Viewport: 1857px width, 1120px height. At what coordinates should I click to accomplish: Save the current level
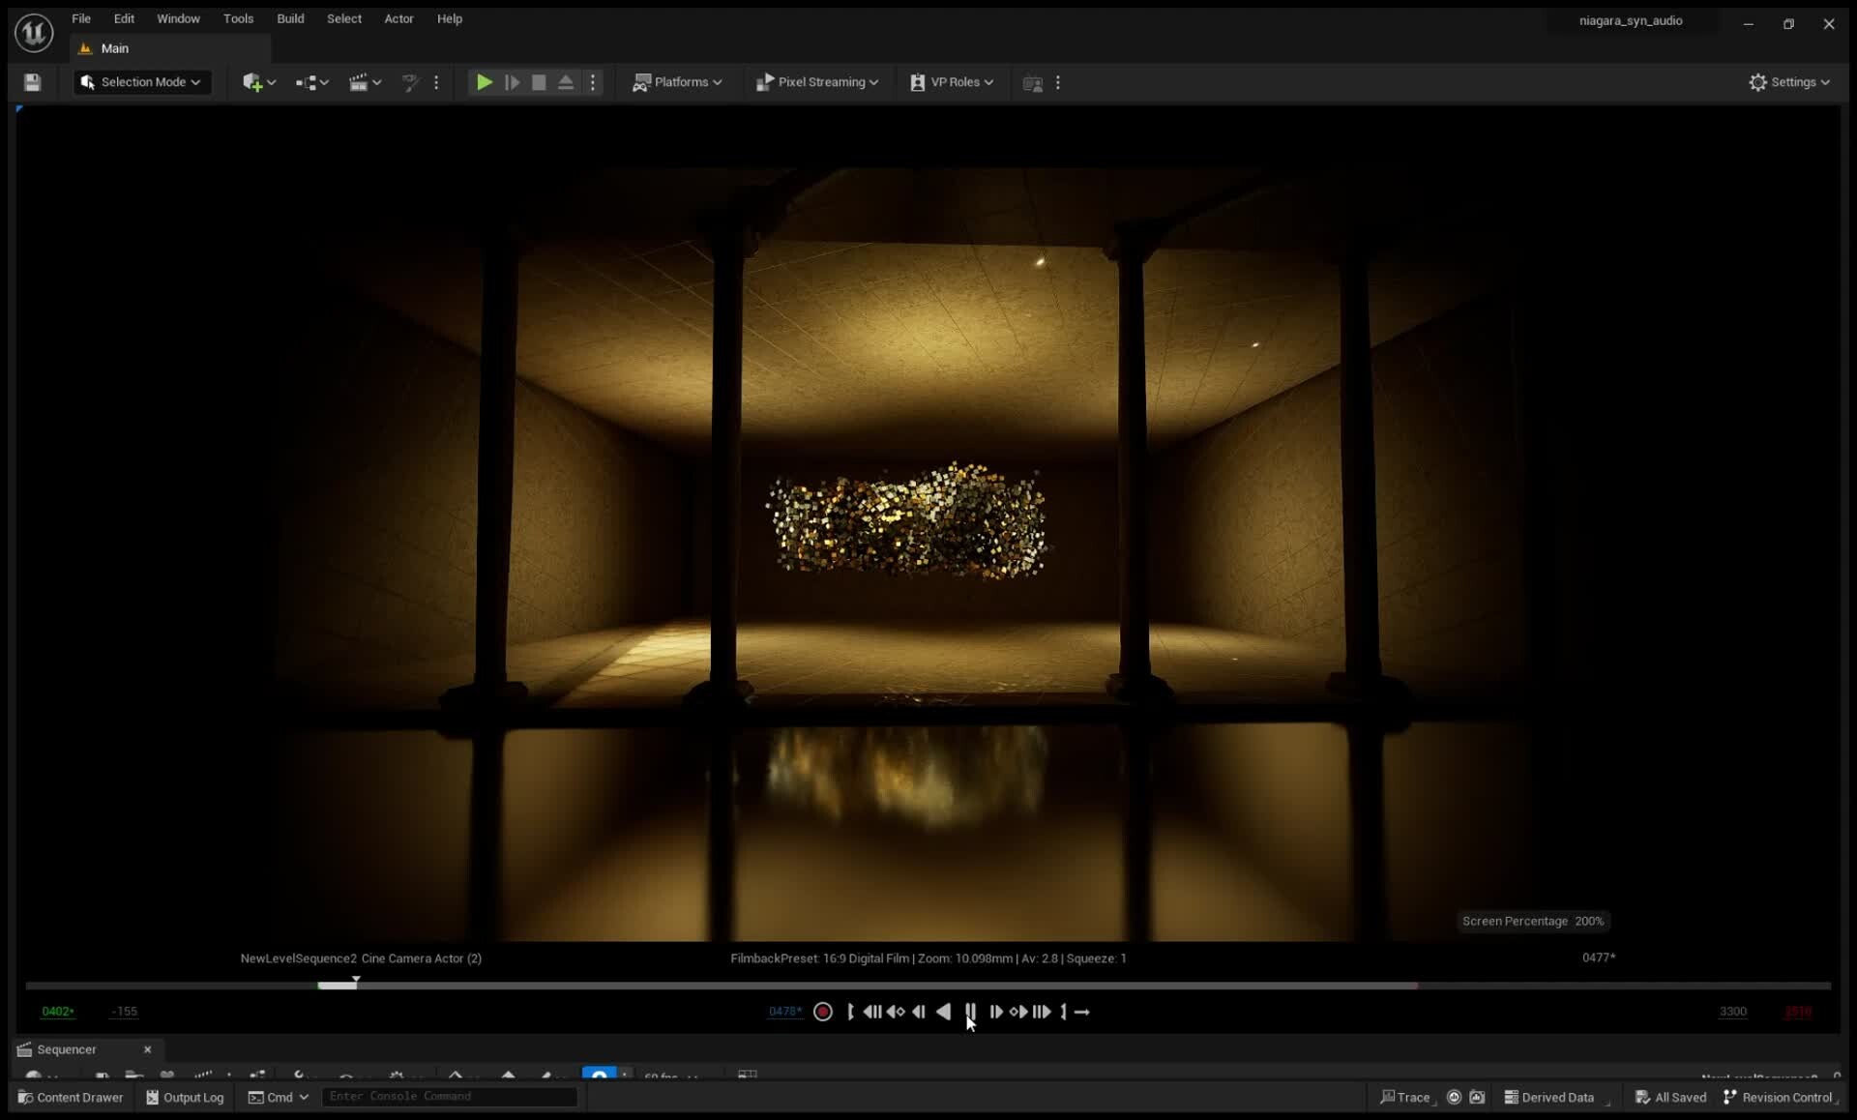[31, 82]
